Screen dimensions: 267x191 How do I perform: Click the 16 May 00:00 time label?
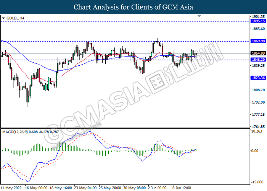tap(36, 188)
